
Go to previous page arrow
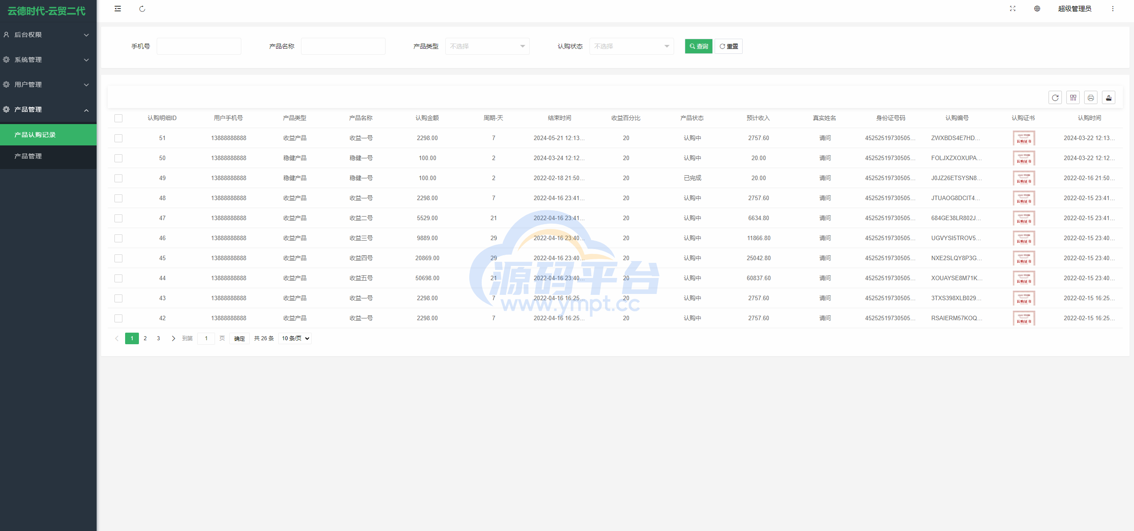(117, 338)
